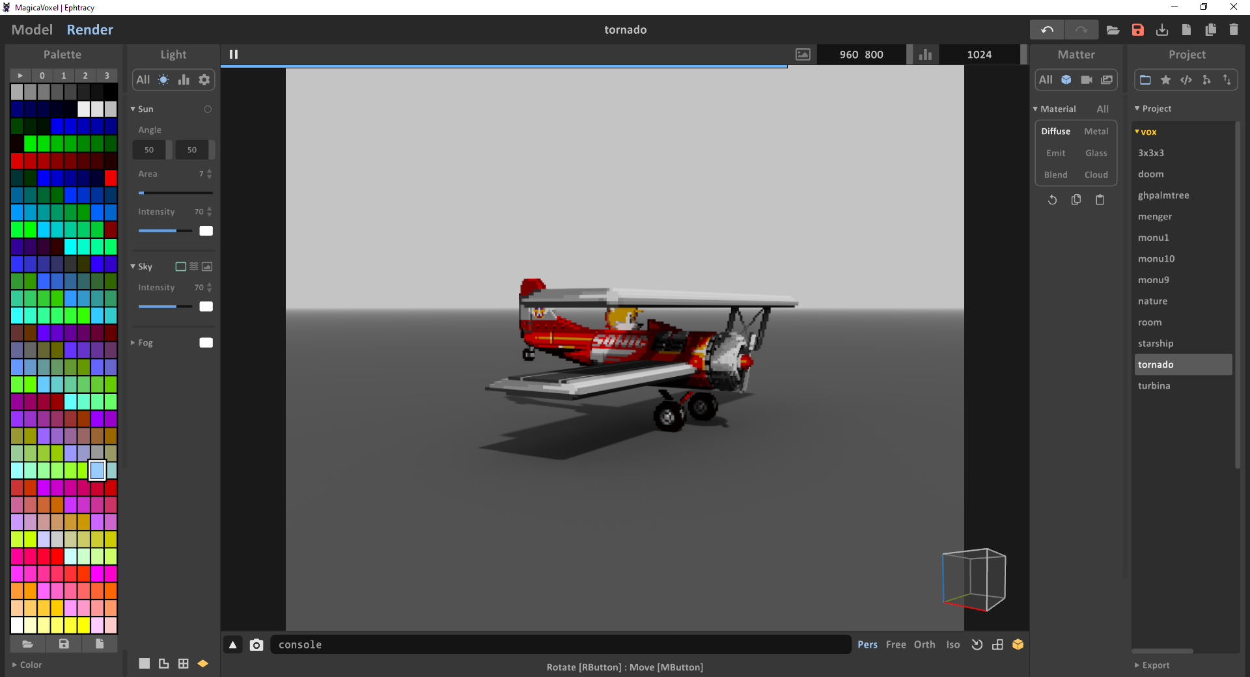Select the Metal material type
The height and width of the screenshot is (677, 1250).
(1096, 131)
